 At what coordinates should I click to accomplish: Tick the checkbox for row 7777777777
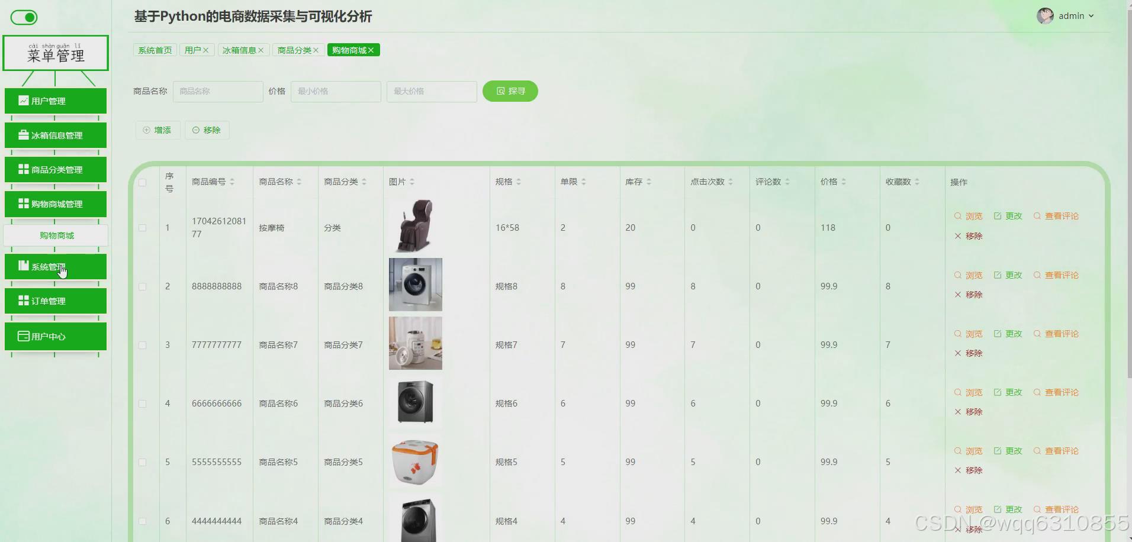[143, 345]
